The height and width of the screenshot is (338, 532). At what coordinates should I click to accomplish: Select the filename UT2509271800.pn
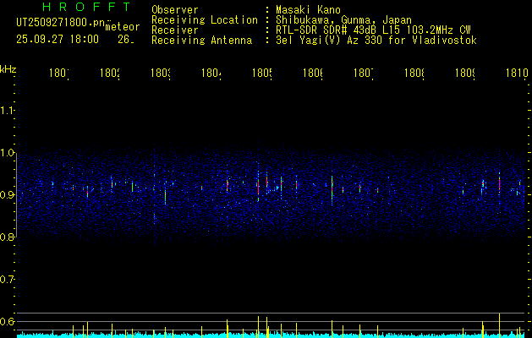pos(61,23)
